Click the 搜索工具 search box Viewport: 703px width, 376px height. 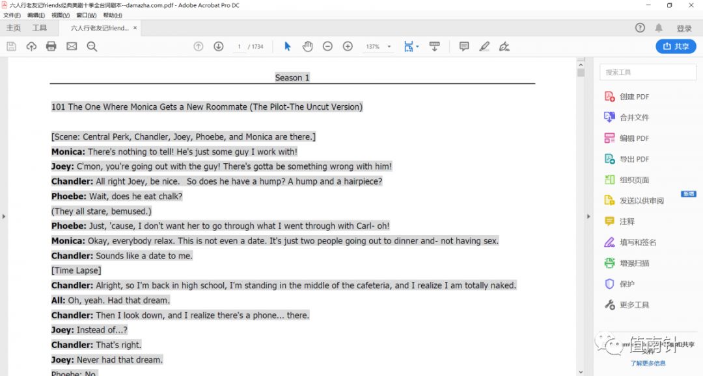pos(648,72)
